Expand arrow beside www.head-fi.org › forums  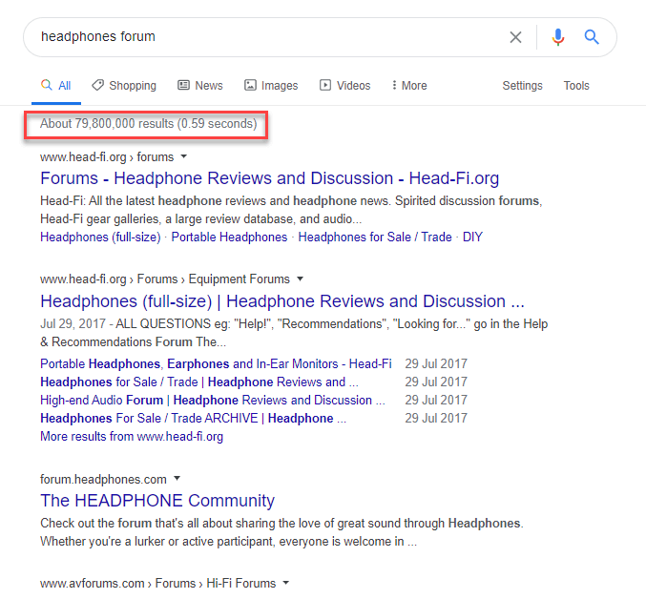tap(184, 156)
